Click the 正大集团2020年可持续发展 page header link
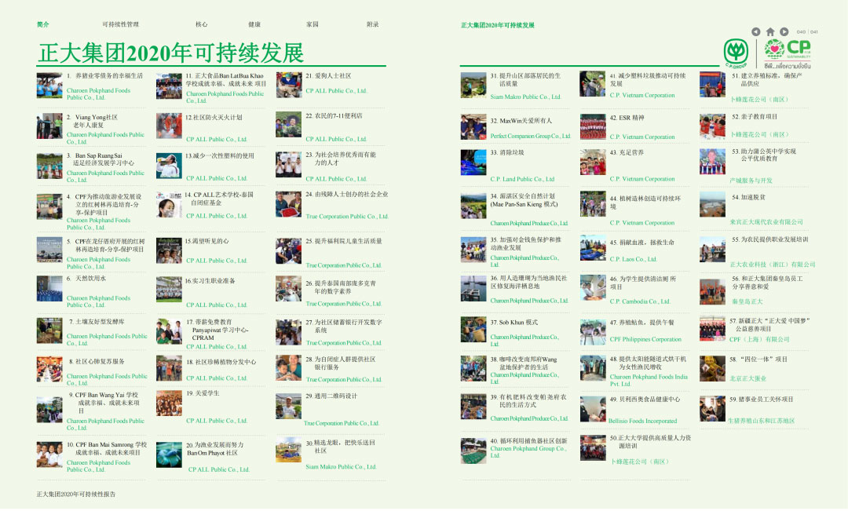Image resolution: width=848 pixels, height=511 pixels. click(498, 25)
